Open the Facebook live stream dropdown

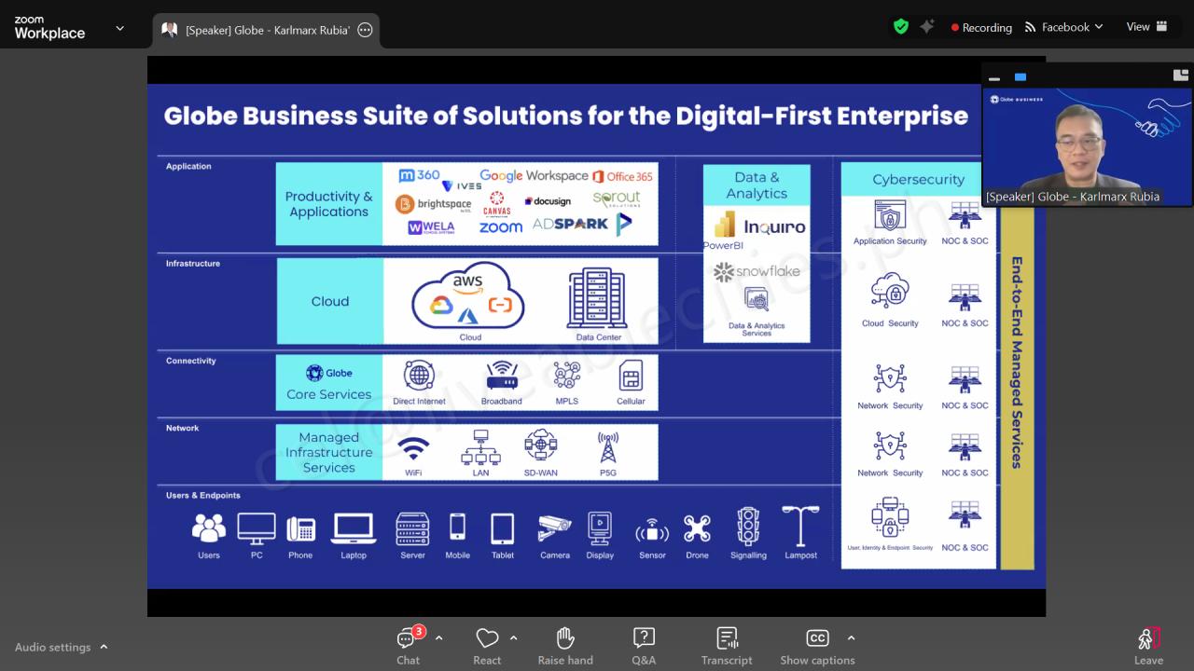point(1063,27)
